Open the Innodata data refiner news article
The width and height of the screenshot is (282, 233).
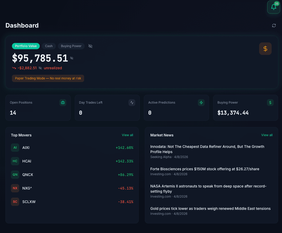click(x=207, y=149)
